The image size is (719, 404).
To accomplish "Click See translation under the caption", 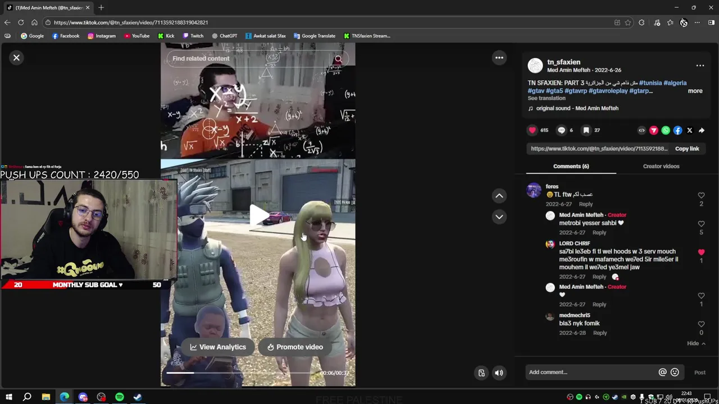I will [547, 98].
